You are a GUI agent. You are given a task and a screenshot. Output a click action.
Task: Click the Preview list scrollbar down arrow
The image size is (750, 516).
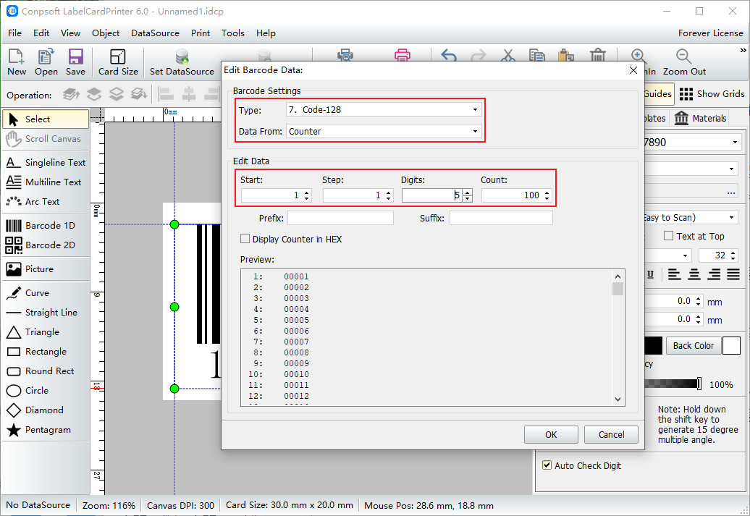[x=618, y=399]
